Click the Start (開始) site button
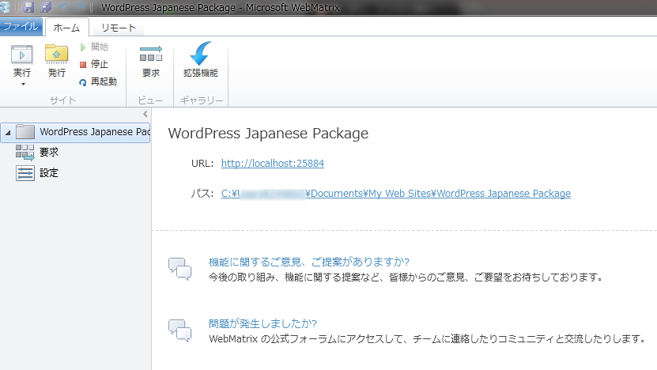 coord(94,47)
